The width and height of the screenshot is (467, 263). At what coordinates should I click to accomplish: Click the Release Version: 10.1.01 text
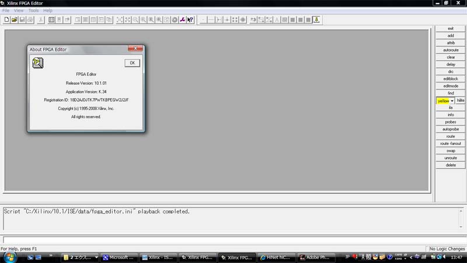(86, 83)
